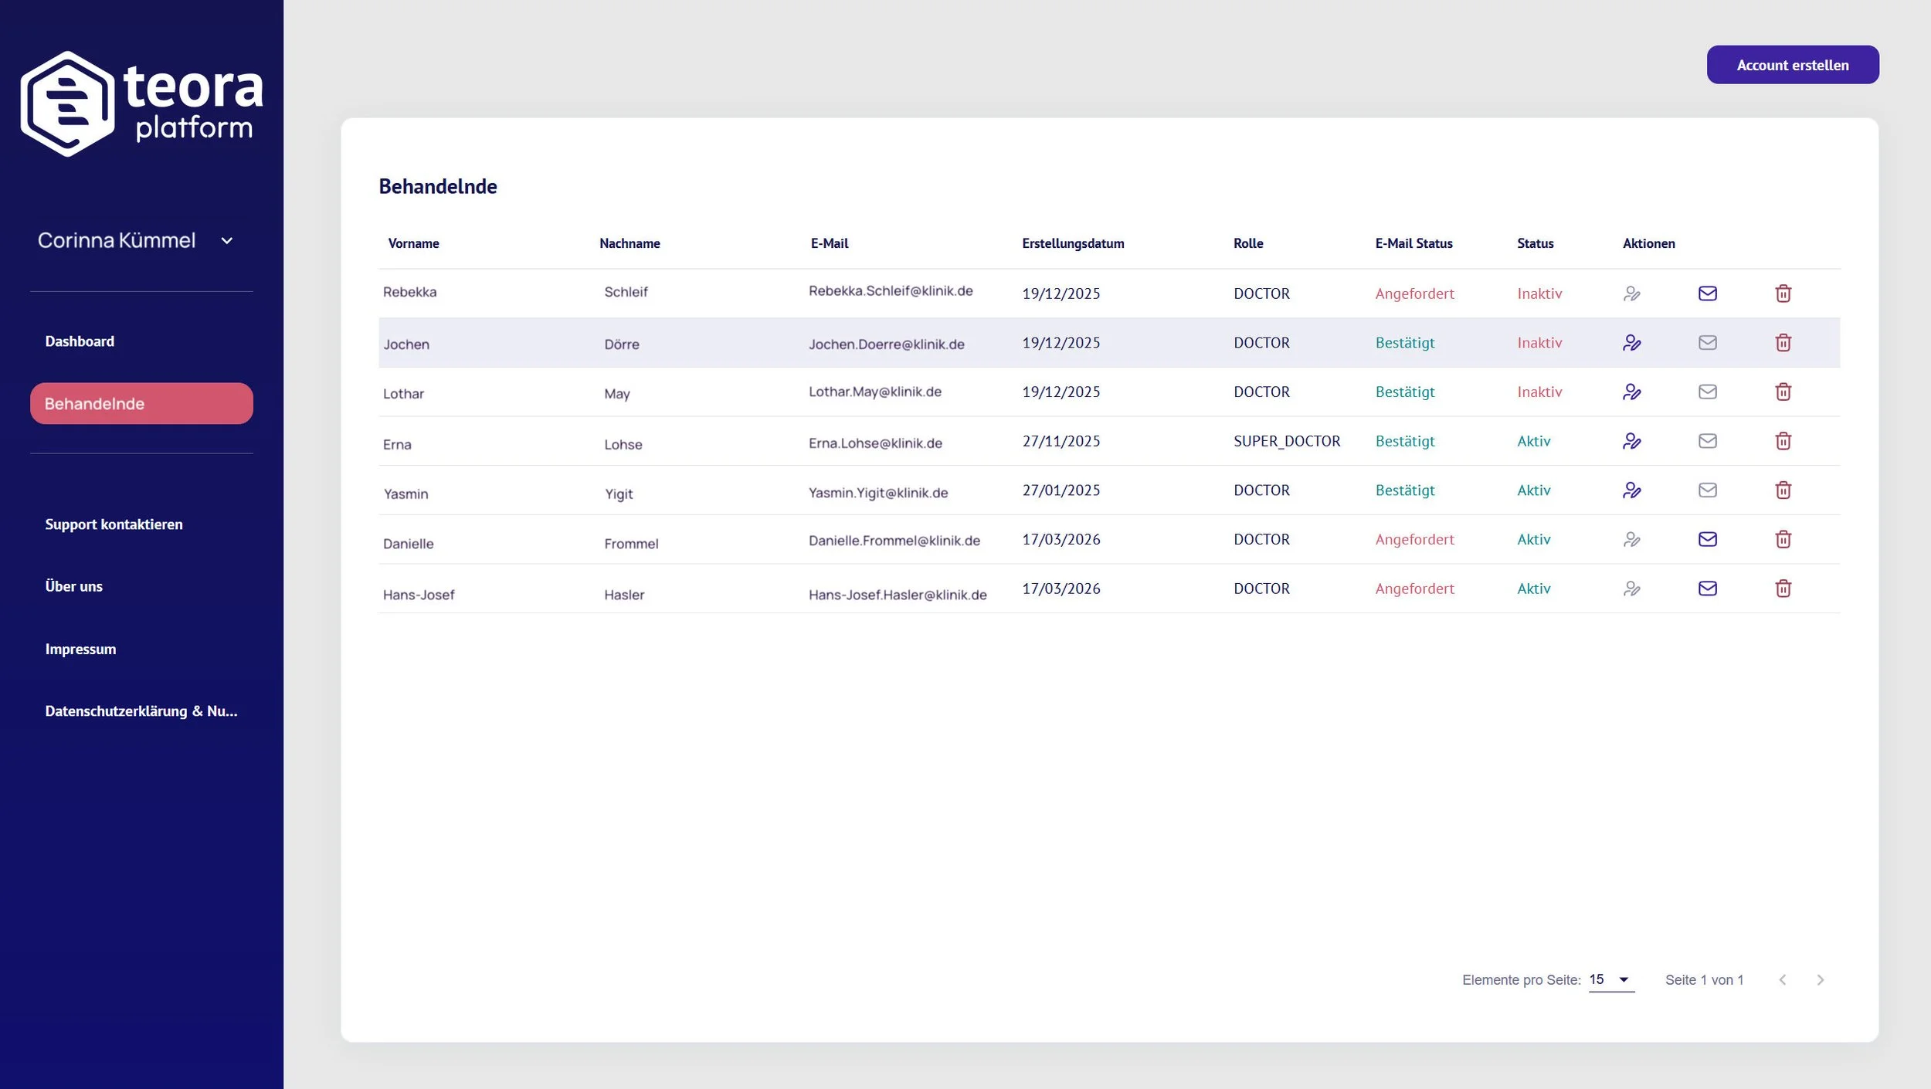Screen dimensions: 1931x1089
Task: Click email Hans-Josef.Hasler@klinik.de
Action: [x=898, y=595]
